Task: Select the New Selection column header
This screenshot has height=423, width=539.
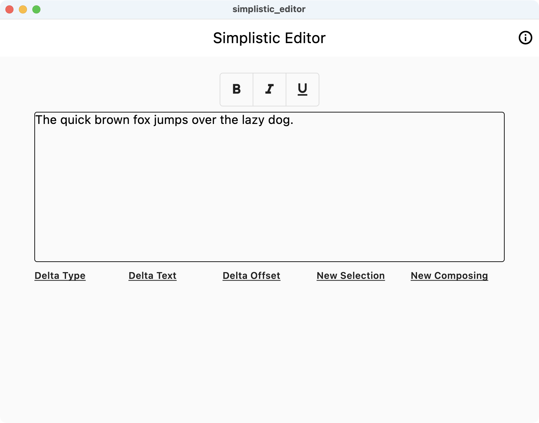Action: coord(351,275)
